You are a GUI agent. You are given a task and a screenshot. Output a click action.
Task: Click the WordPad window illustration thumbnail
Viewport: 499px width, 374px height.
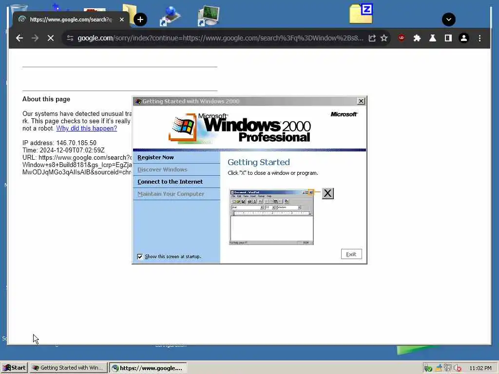click(x=271, y=217)
